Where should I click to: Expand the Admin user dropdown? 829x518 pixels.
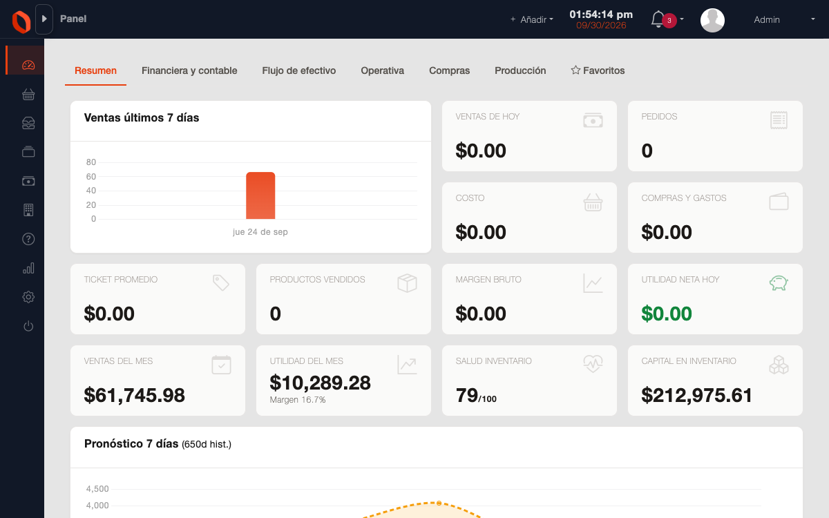click(785, 19)
